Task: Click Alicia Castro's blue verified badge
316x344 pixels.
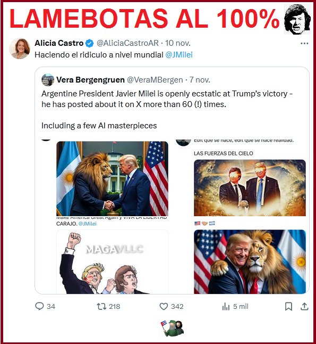Action: click(x=89, y=43)
